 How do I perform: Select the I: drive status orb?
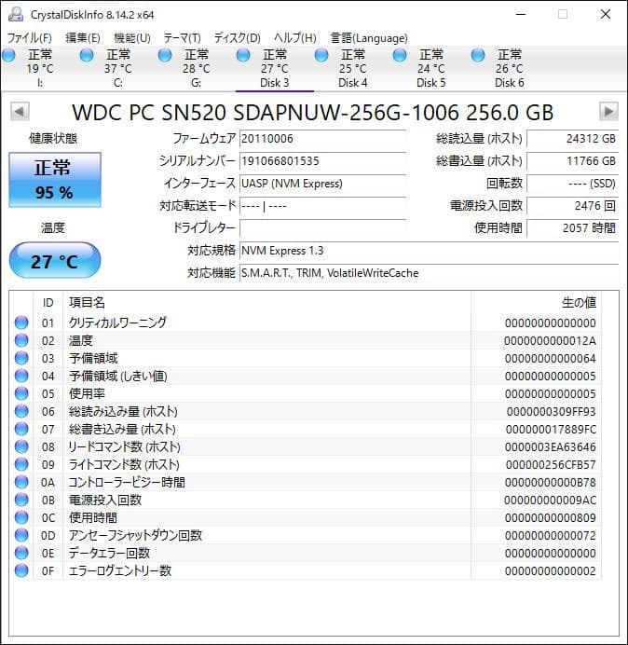point(8,56)
